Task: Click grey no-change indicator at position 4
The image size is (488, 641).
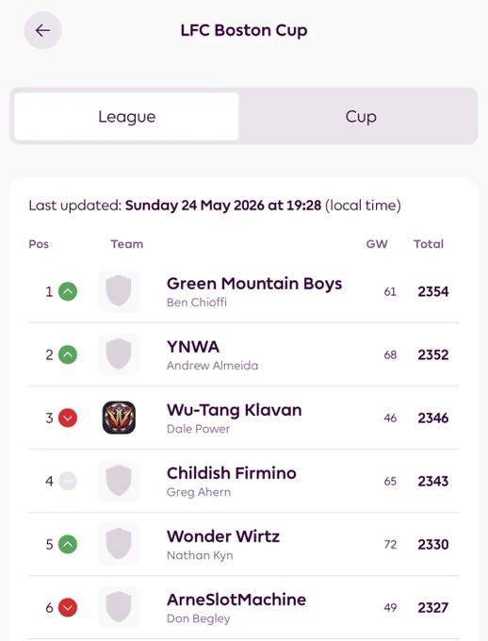Action: point(68,481)
